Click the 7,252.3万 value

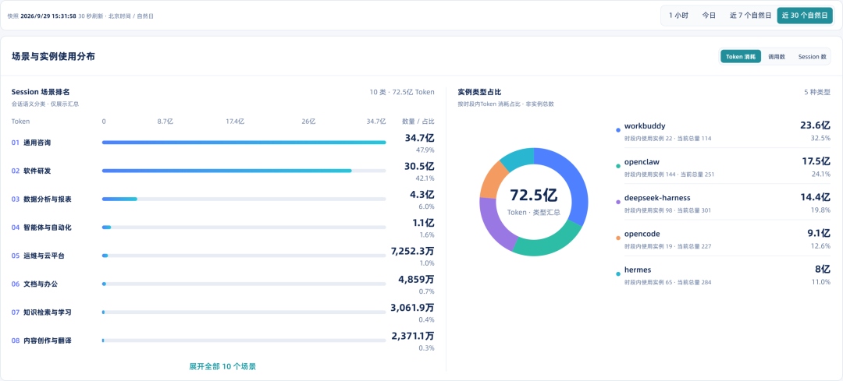pyautogui.click(x=412, y=251)
